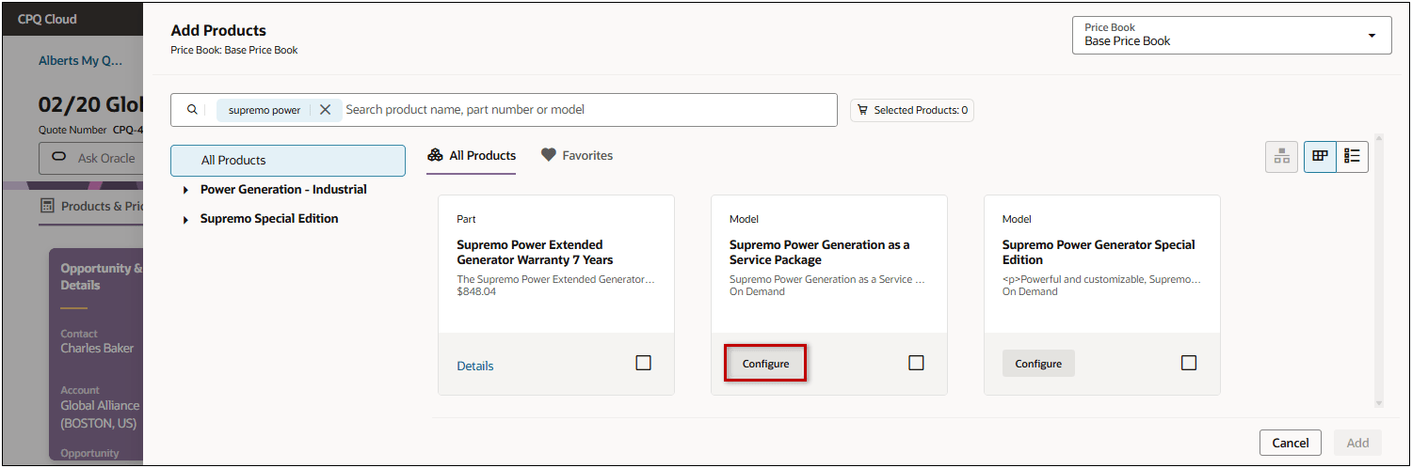Click the search magnifier icon

click(192, 110)
